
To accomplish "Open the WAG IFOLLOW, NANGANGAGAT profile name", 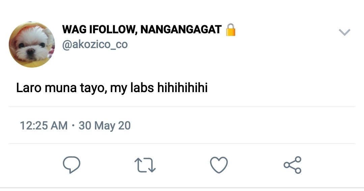I will point(142,29).
